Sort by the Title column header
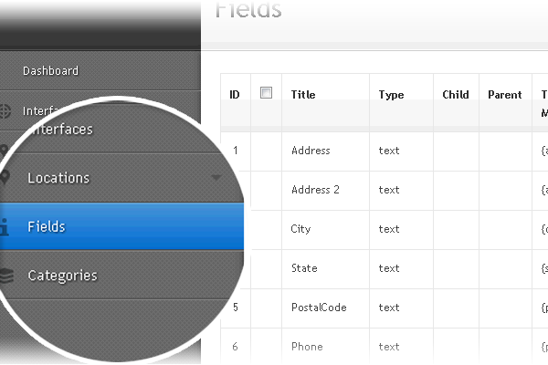This screenshot has width=548, height=365. (x=303, y=95)
